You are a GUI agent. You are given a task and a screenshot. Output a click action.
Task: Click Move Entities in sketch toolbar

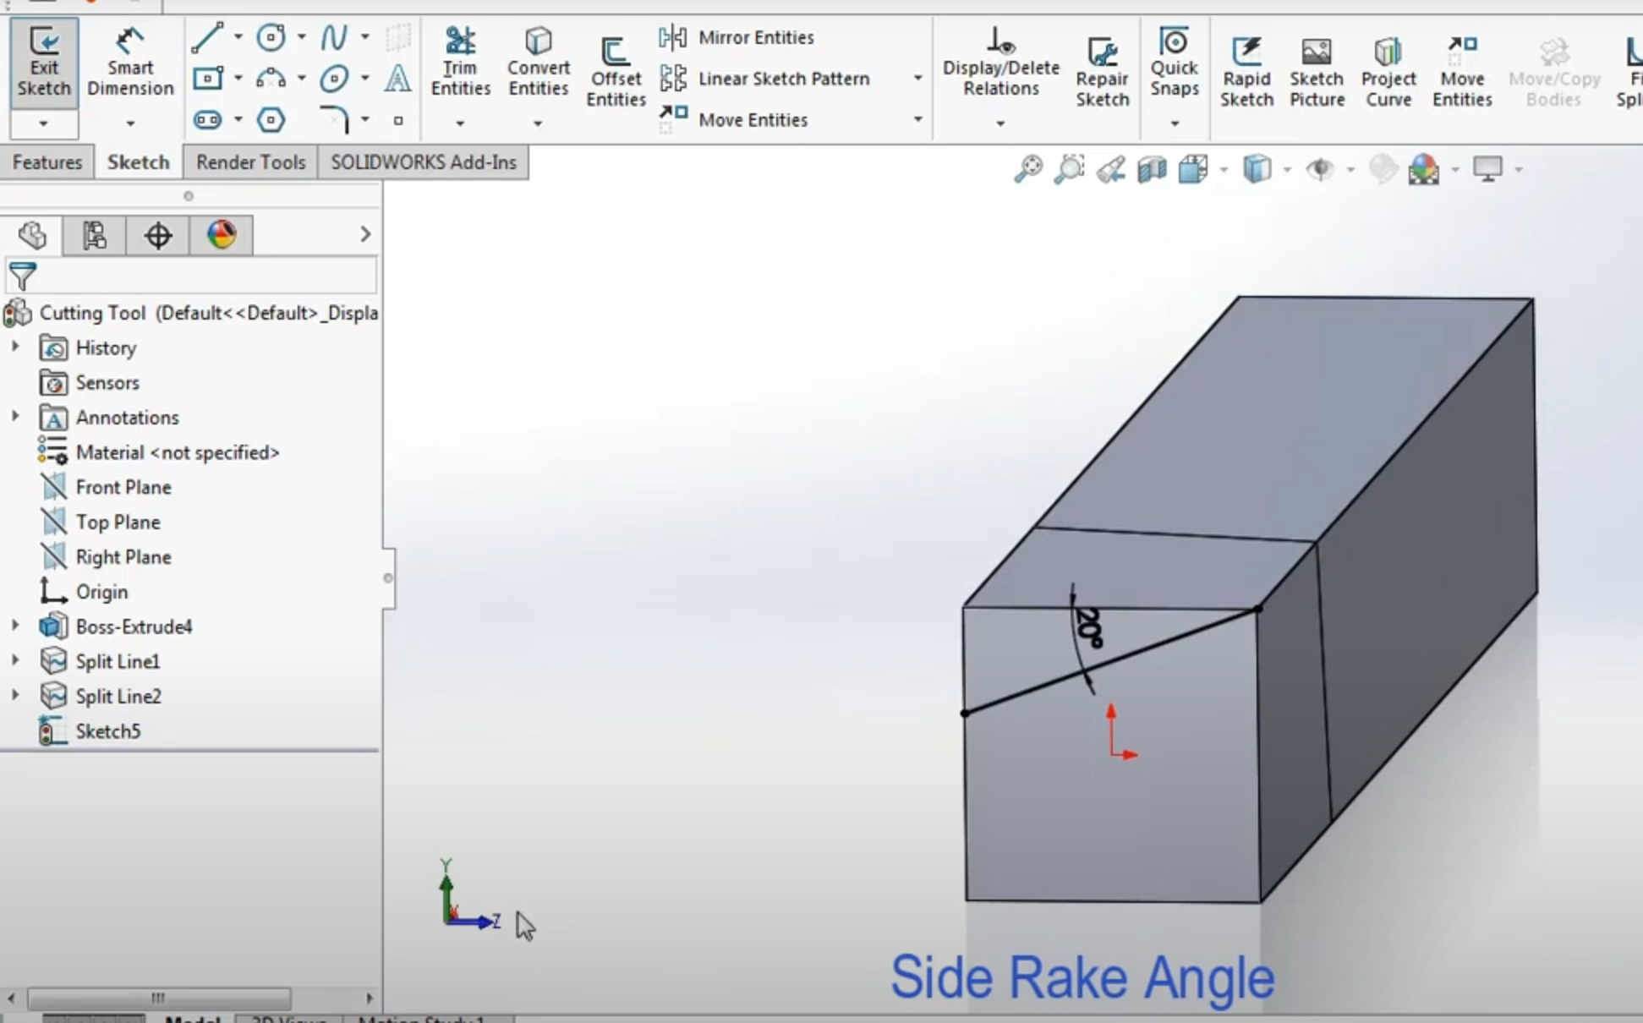[x=734, y=120]
